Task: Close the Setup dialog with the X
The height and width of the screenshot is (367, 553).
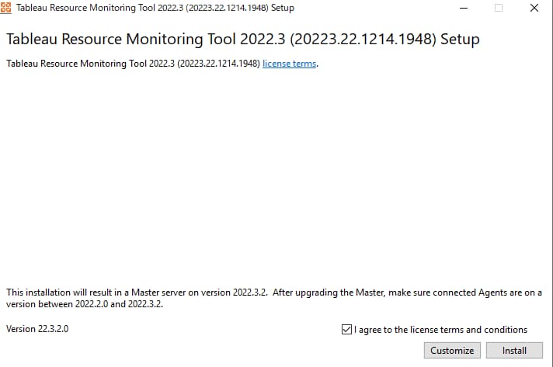Action: pos(534,8)
